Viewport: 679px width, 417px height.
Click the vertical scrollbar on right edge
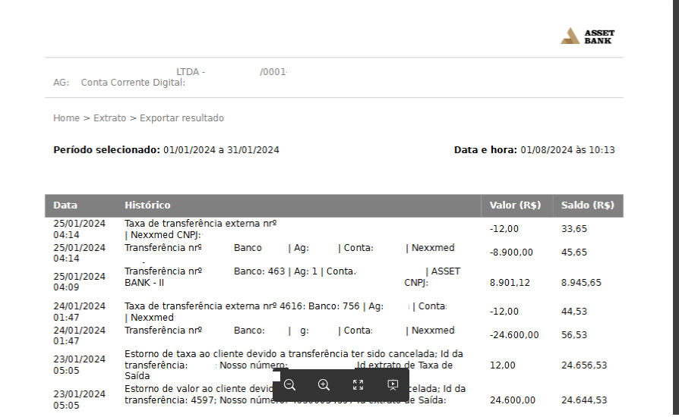coord(676,208)
